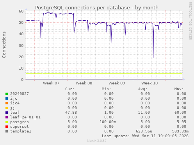This screenshot has height=145, width=194.
Task: Click the lime postgres legend swatch
Action: [x=7, y=122]
